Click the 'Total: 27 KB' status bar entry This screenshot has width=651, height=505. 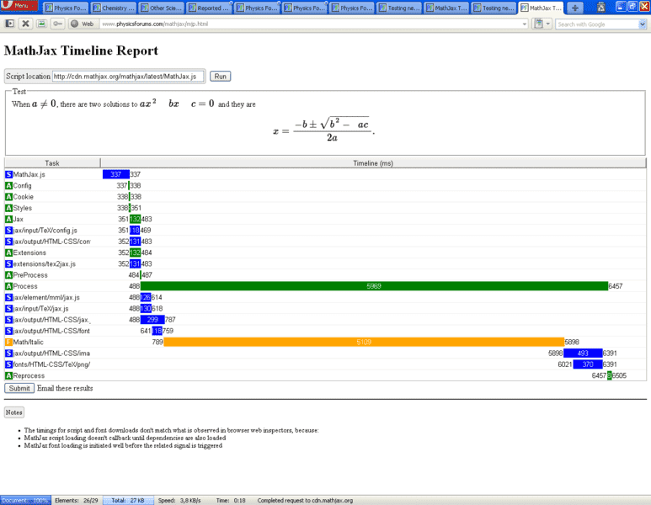128,501
